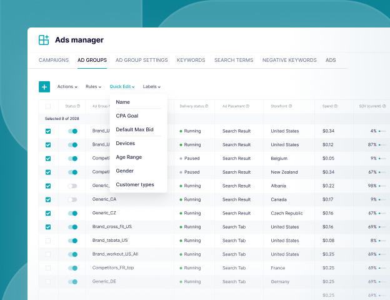
Task: Open the Competitors_FR_top ad group
Action: tap(113, 268)
